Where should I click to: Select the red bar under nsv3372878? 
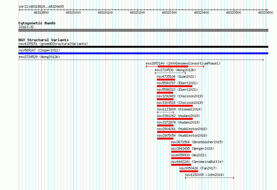pyautogui.click(x=165, y=125)
